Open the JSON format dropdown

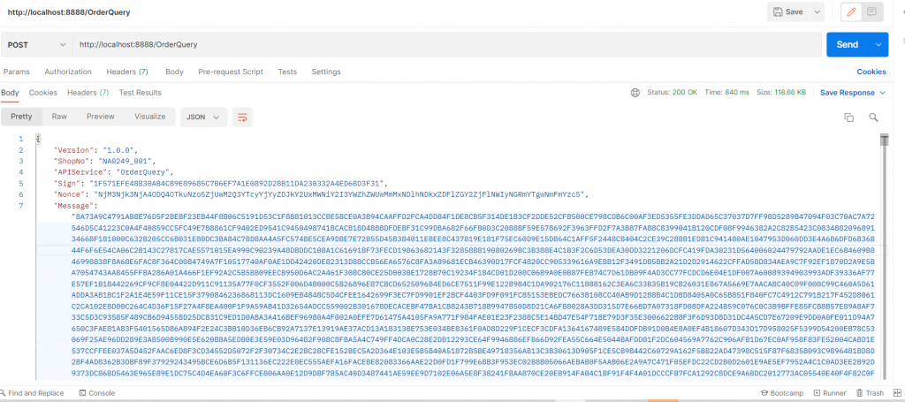click(204, 118)
